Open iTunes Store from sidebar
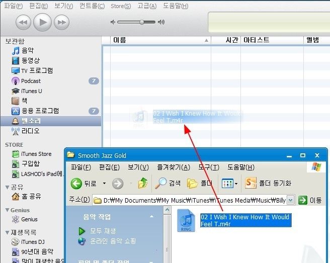The width and height of the screenshot is (330, 263). [x=36, y=154]
